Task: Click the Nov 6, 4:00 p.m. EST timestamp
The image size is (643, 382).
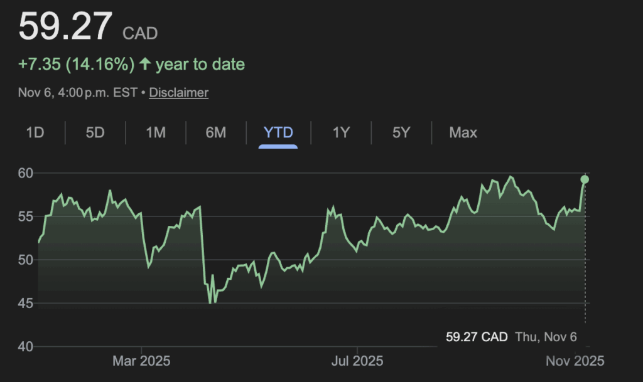Action: pyautogui.click(x=80, y=92)
